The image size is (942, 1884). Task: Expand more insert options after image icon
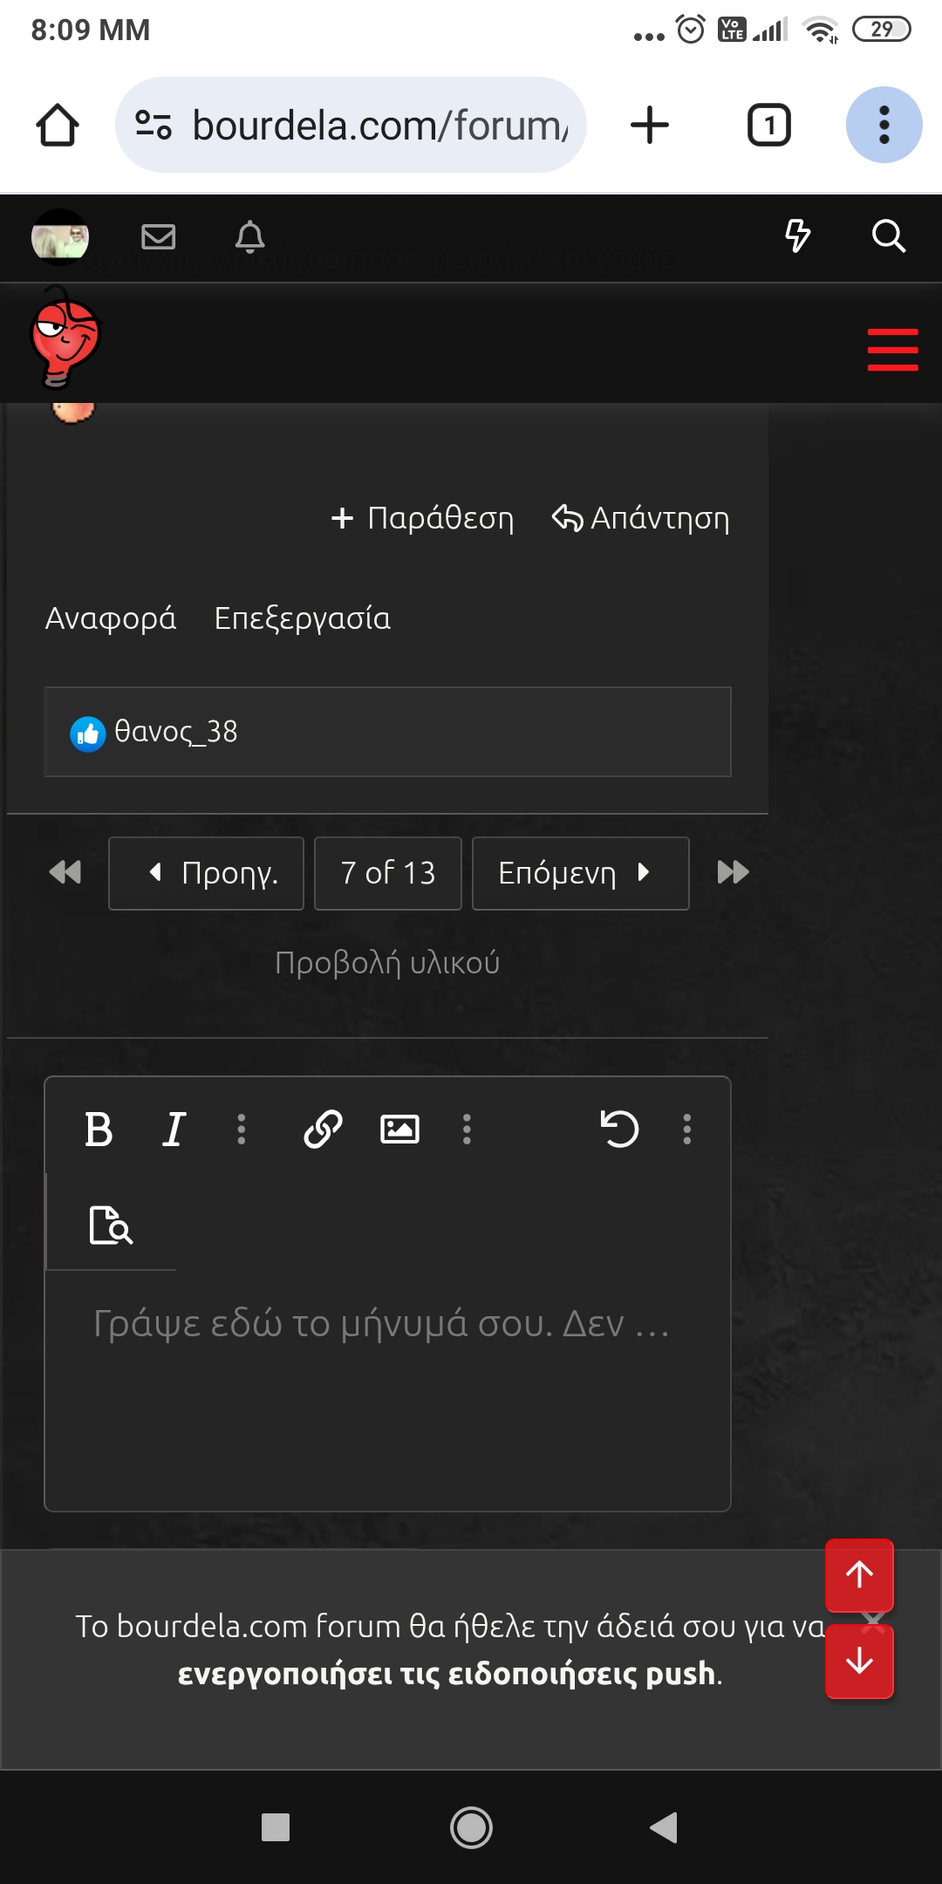coord(467,1129)
